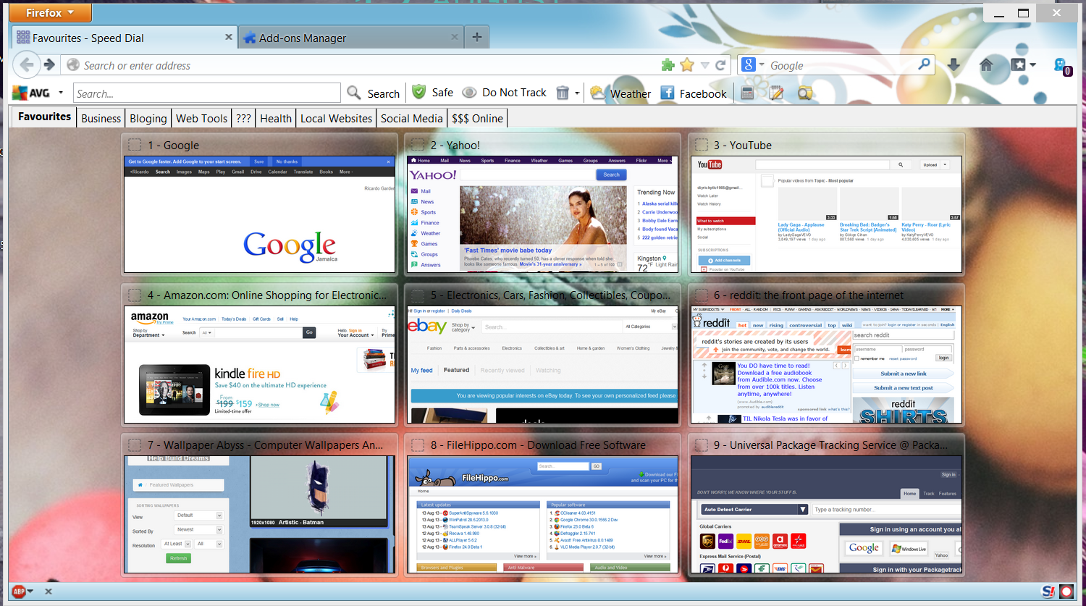Expand the AVG logo dropdown arrow
Viewport: 1086px width, 606px height.
click(61, 93)
